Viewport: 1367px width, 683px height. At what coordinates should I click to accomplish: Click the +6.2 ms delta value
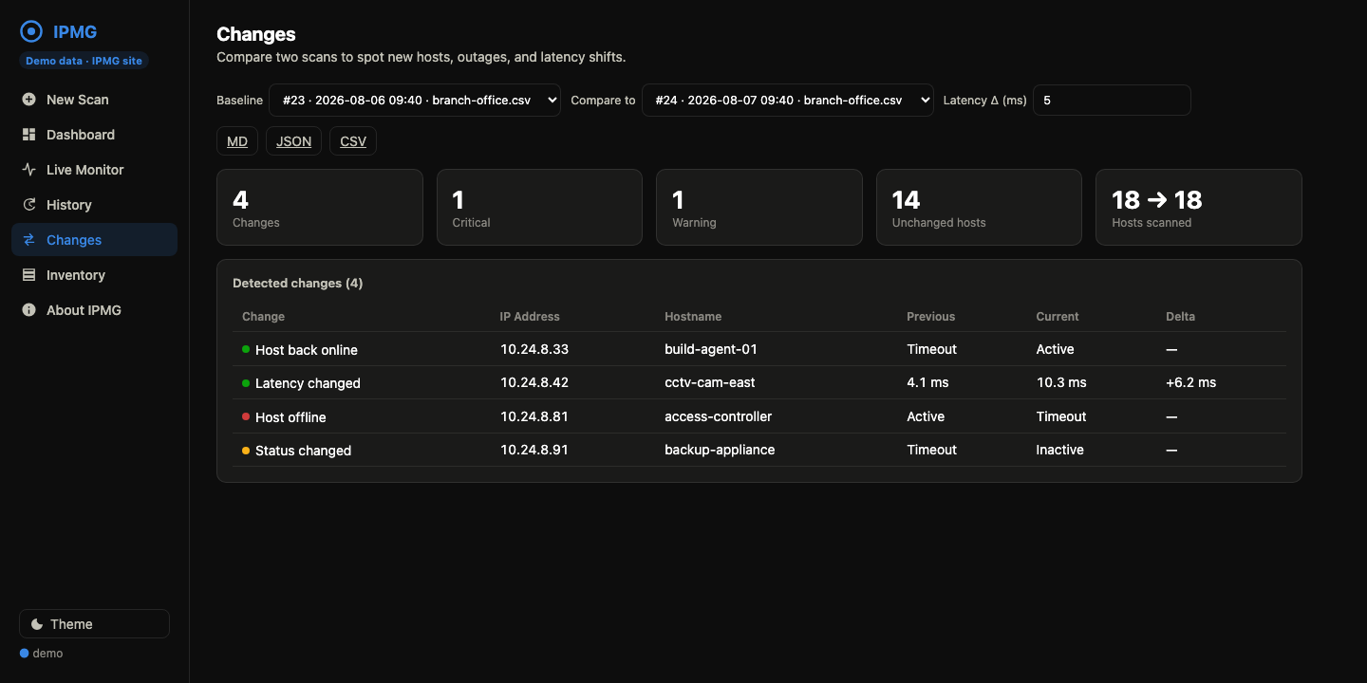[1191, 382]
